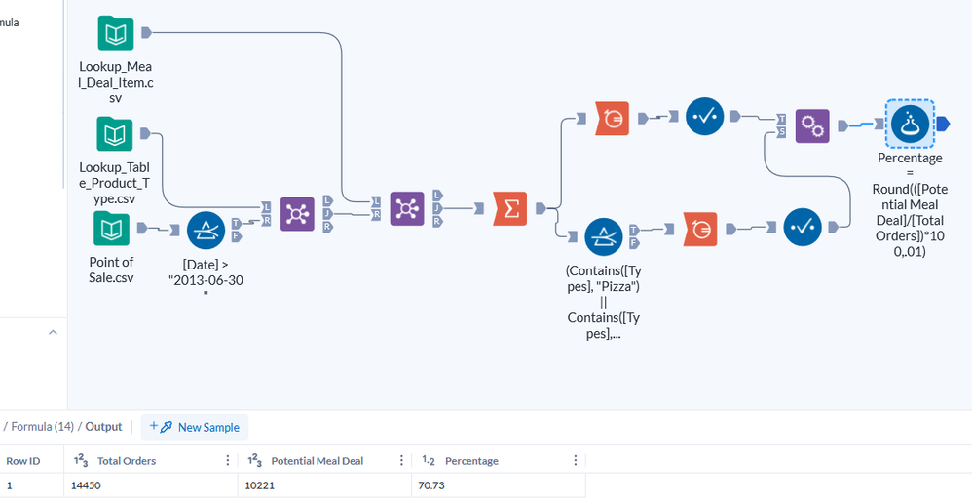Select the second Join tool before Summarize
Screen dimensions: 972x502
tap(406, 208)
